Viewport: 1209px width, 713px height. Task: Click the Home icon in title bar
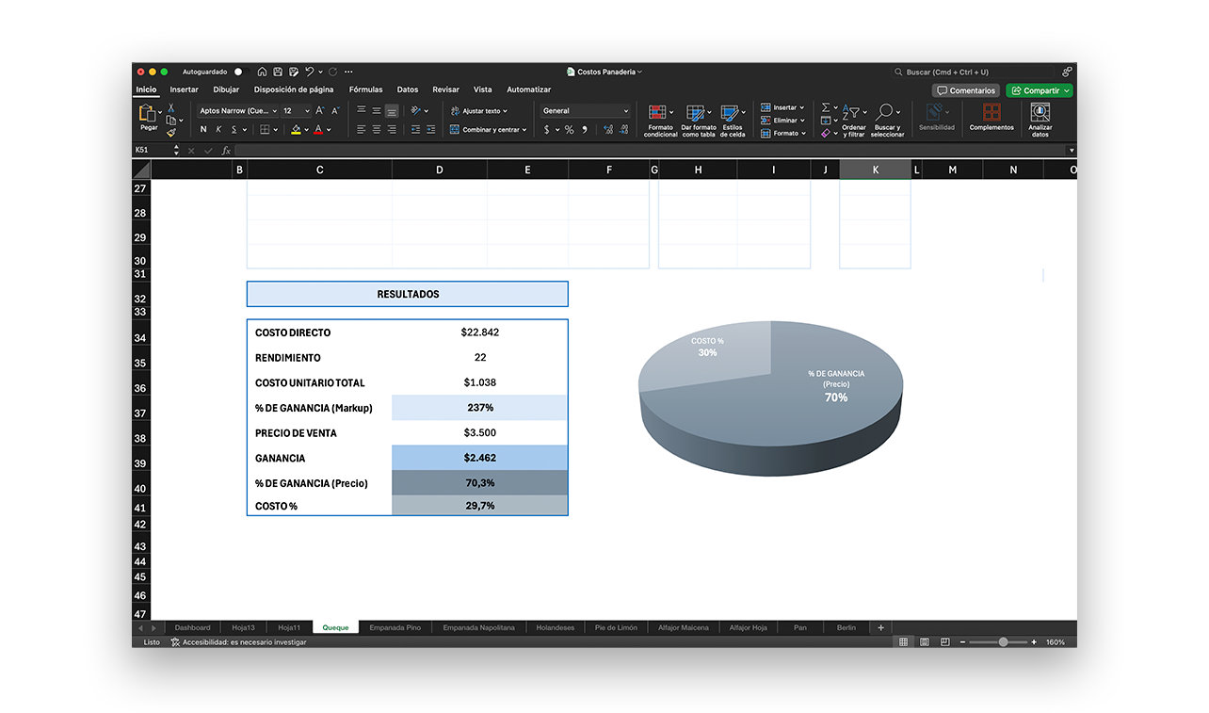263,72
